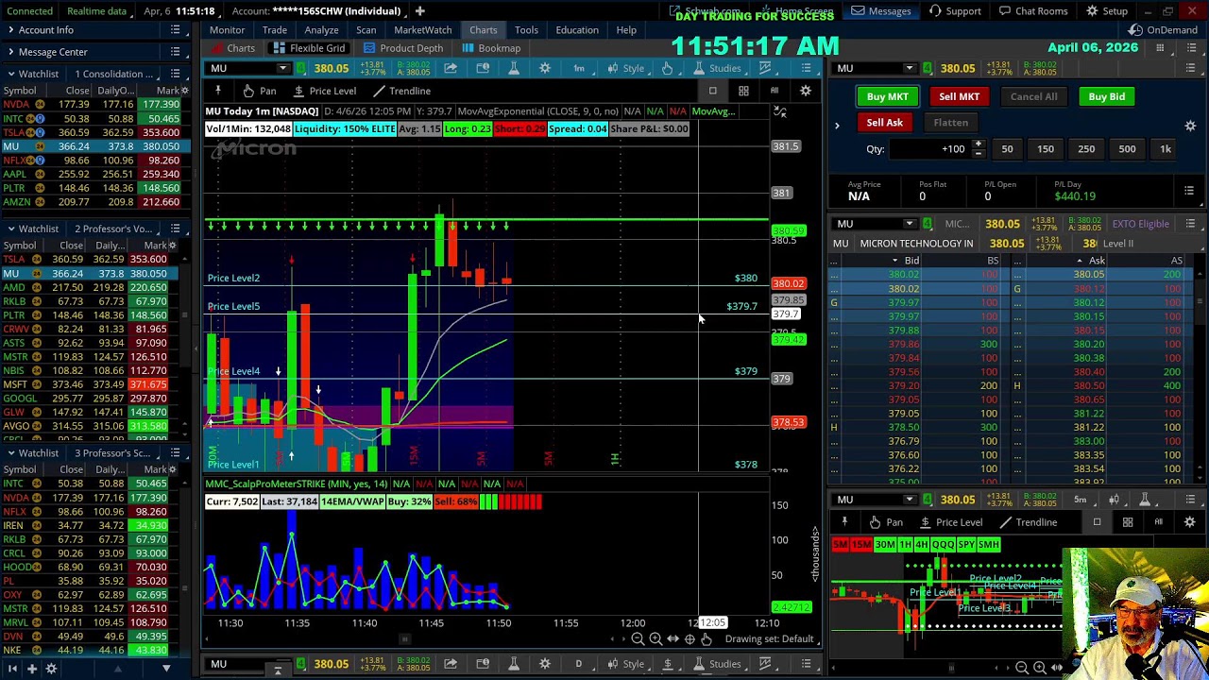
Task: Switch to the Flexible Grid subtab
Action: click(309, 48)
